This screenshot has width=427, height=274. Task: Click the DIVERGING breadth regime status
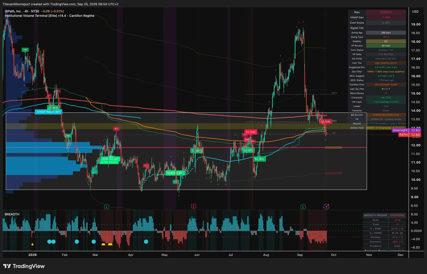[397, 216]
